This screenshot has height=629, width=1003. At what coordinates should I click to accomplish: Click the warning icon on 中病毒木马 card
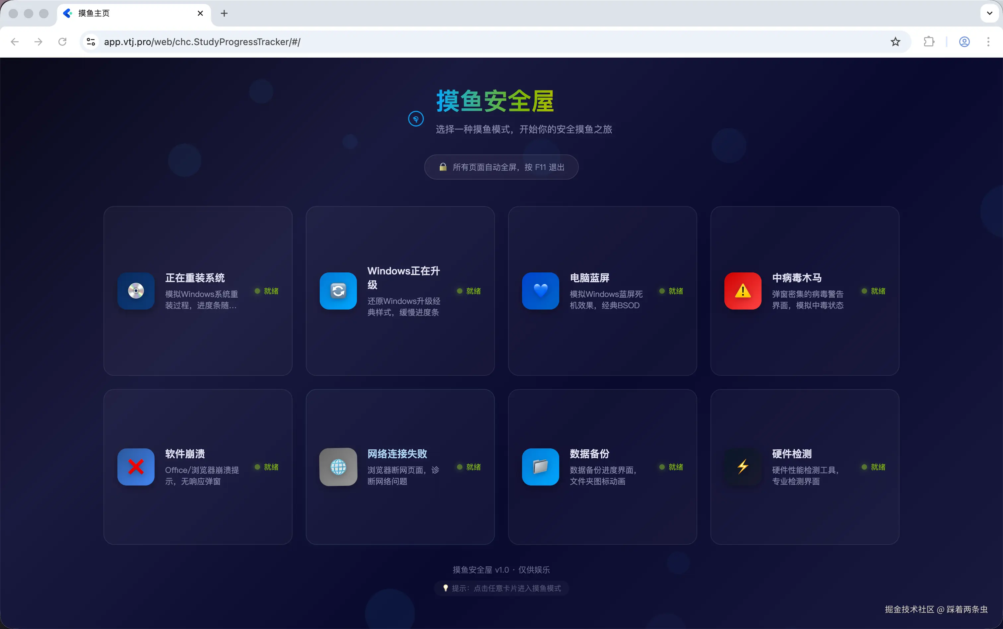(x=742, y=291)
